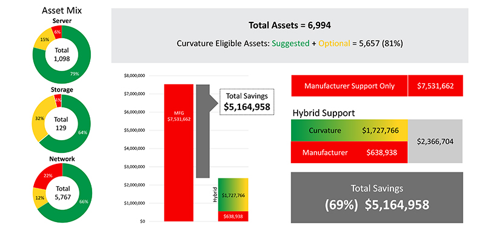Select the $7,531,662 red value cell
Screen dimensions: 485x233
[435, 86]
